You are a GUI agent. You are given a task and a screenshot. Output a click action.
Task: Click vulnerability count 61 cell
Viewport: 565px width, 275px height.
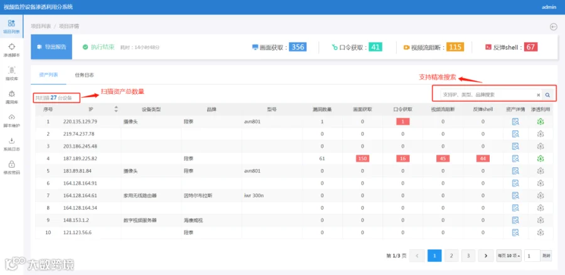click(322, 158)
